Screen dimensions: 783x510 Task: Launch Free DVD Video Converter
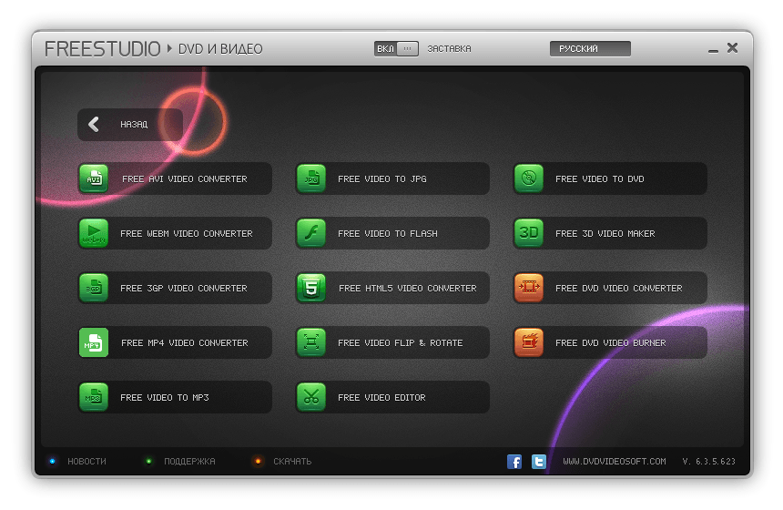(611, 288)
